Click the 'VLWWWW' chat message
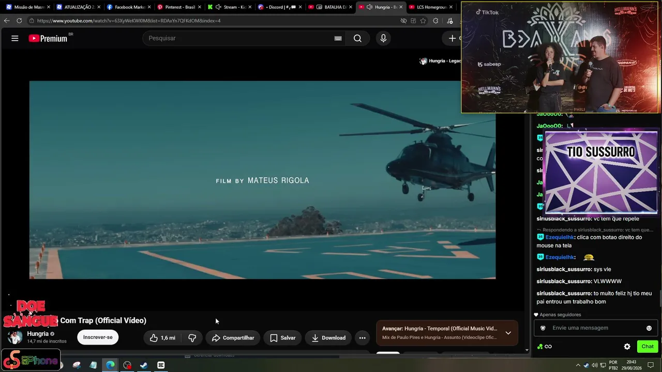 (608, 281)
